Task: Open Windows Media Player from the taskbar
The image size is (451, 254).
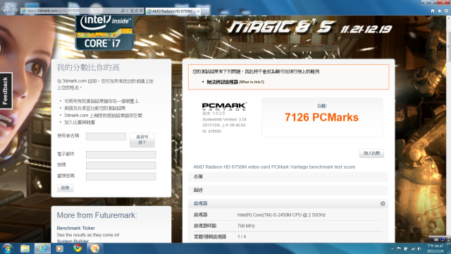Action: (x=59, y=248)
